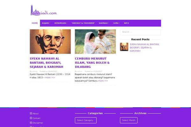Open the Syekh Nawawi Al Bantani article title

click(46, 63)
